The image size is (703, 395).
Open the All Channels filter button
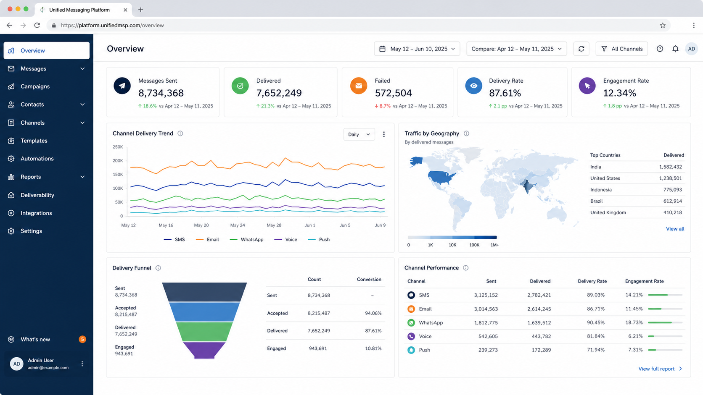(621, 49)
